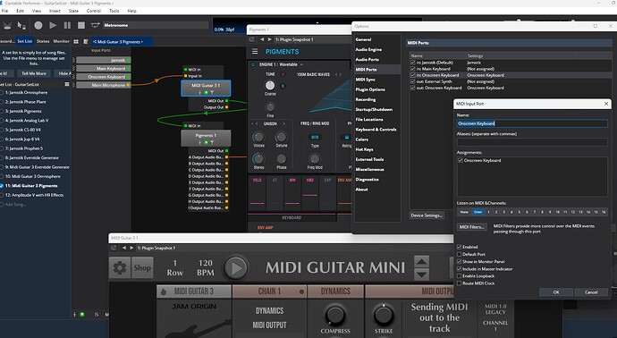Open the File menu
Screen dimensions: 617x338
click(x=4, y=11)
